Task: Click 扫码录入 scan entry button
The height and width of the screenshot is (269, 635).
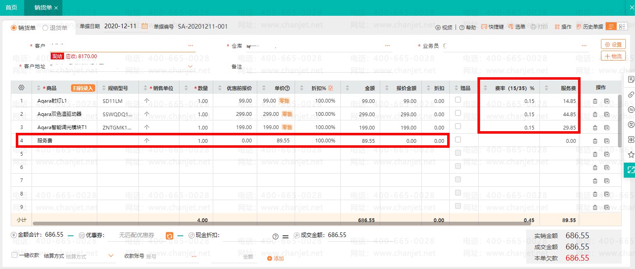Action: (83, 88)
